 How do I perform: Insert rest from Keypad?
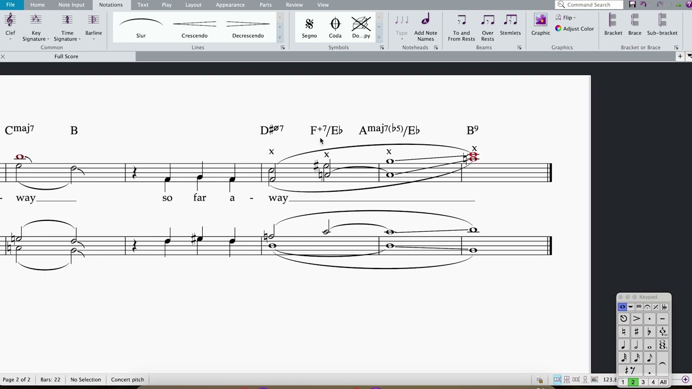click(630, 371)
